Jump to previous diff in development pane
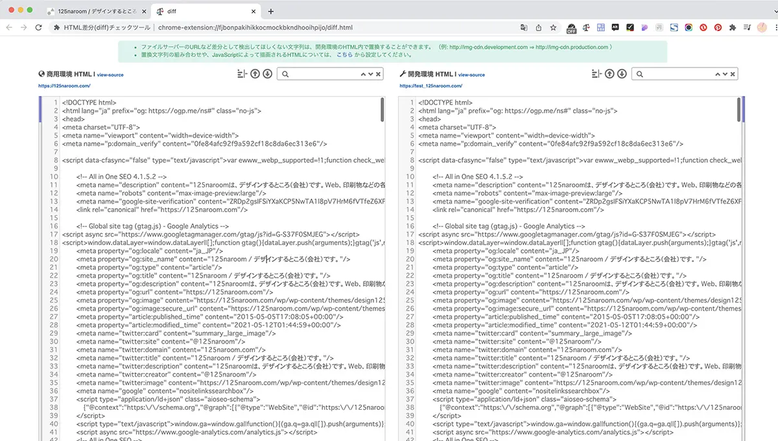 (x=609, y=74)
